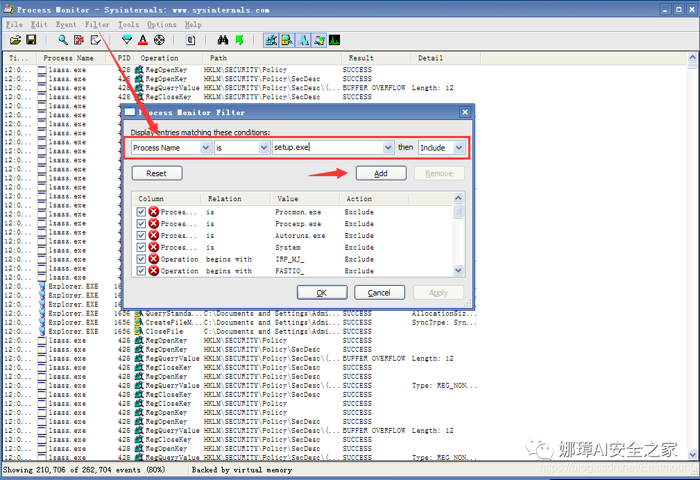Click the Highlight red-underlined A icon

pos(143,40)
